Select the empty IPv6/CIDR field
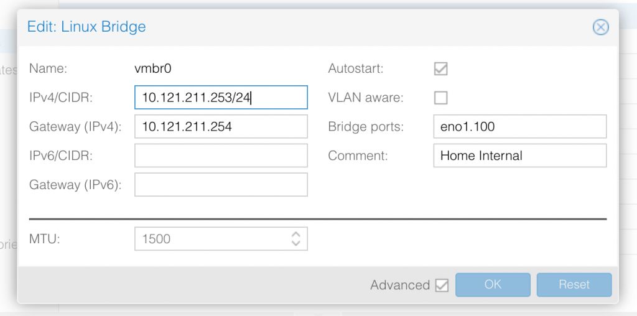 tap(221, 156)
